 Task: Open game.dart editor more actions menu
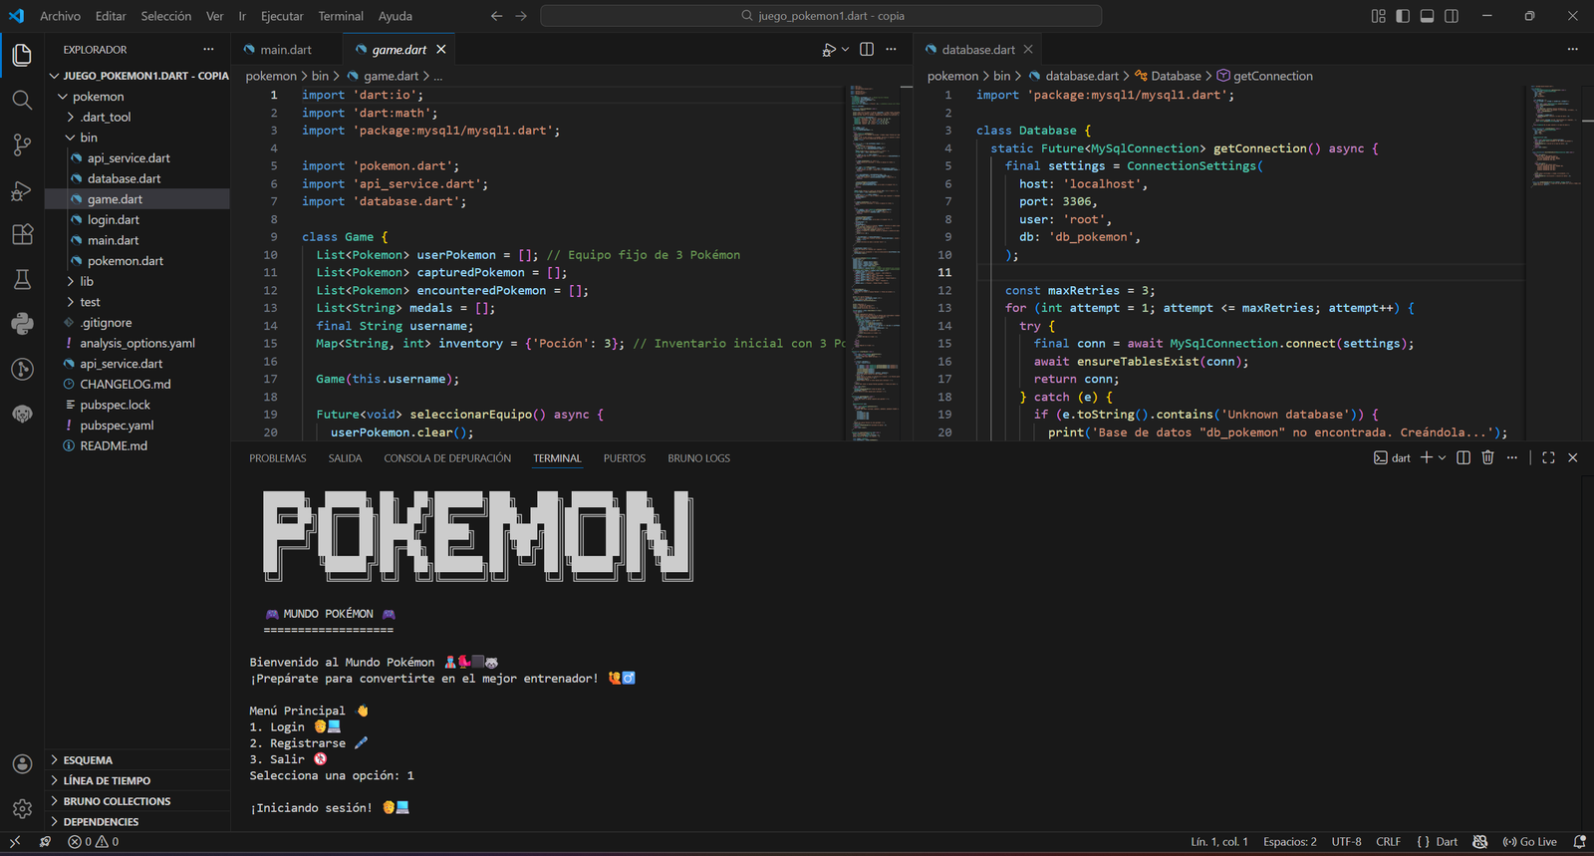coord(891,49)
